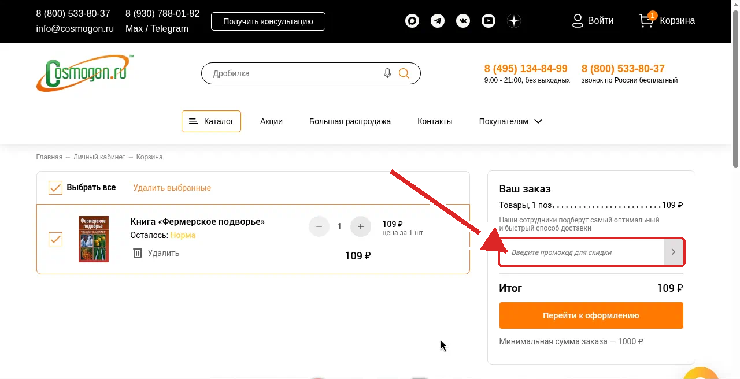740x379 pixels.
Task: Click the search magnifier icon
Action: (404, 73)
